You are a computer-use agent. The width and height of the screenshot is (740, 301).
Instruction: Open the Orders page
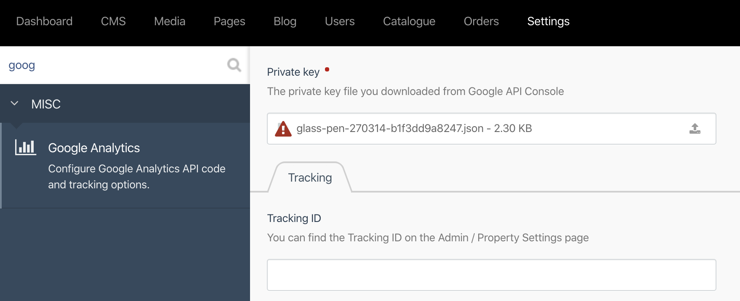pos(481,21)
